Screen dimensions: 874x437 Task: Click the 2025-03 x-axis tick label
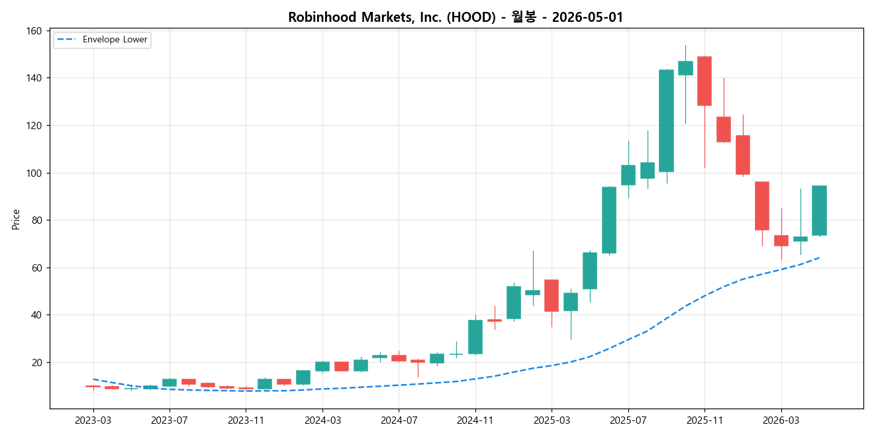(x=552, y=420)
